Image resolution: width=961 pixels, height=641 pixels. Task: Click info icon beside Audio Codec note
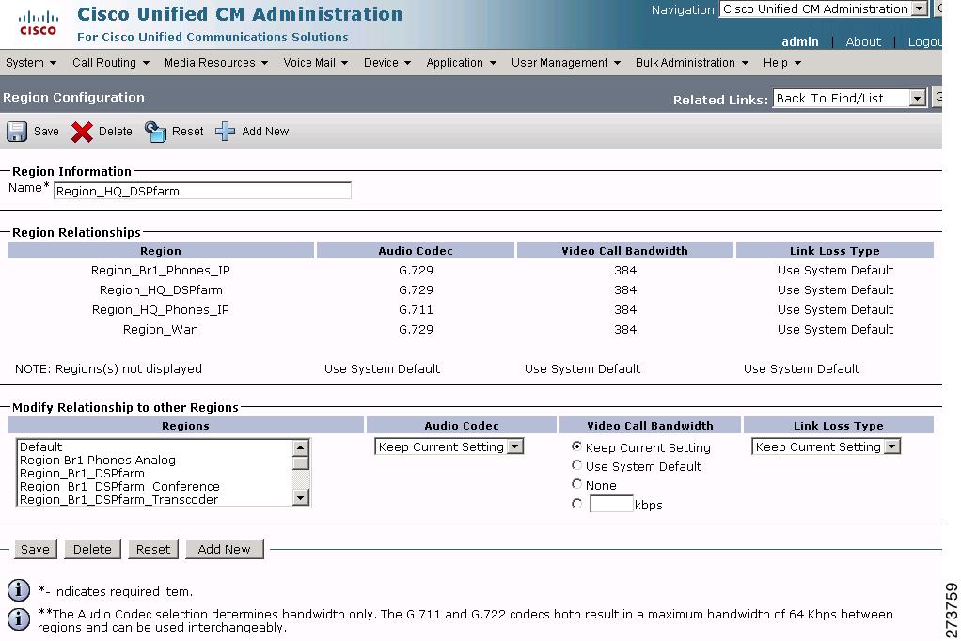(19, 619)
